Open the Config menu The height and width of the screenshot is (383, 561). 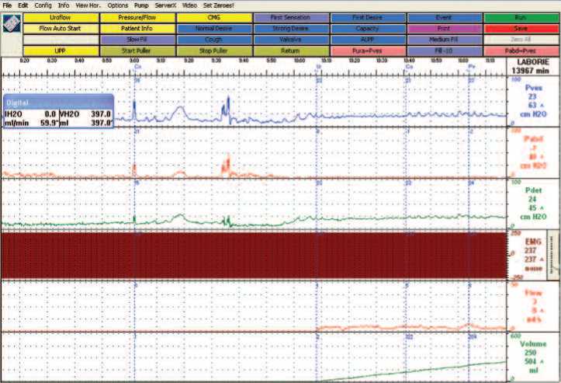click(x=43, y=5)
